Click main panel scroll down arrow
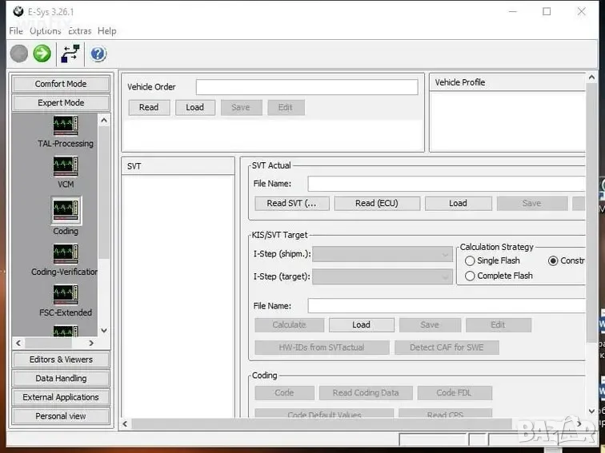Screen dimensions: 605x453 [591, 411]
